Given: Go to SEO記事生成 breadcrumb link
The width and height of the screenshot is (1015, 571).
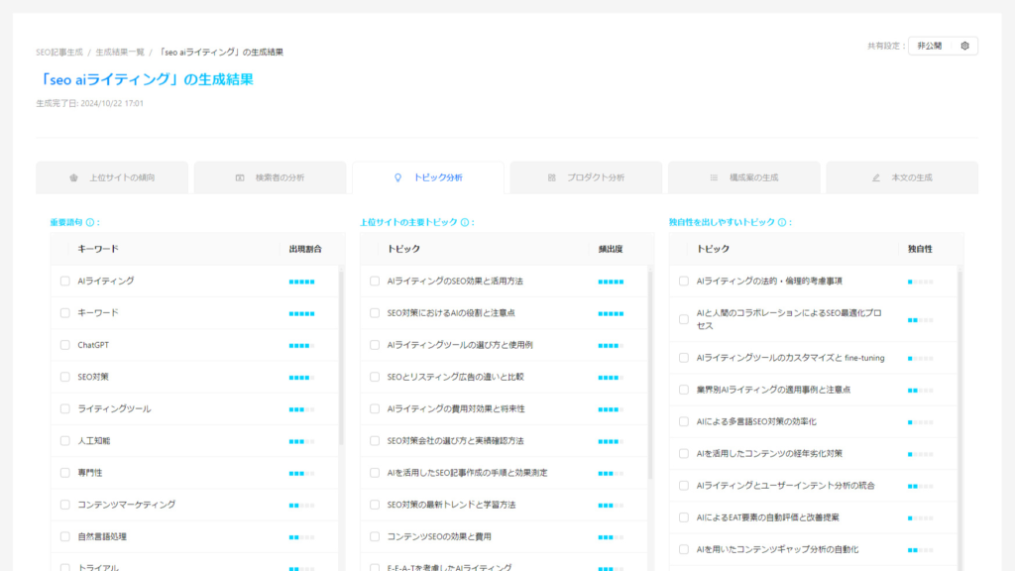Looking at the screenshot, I should [x=59, y=52].
